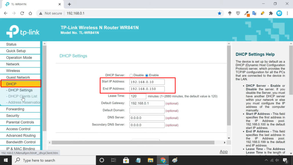The height and width of the screenshot is (165, 293).
Task: Open the shield extension icon
Action: tap(238, 13)
